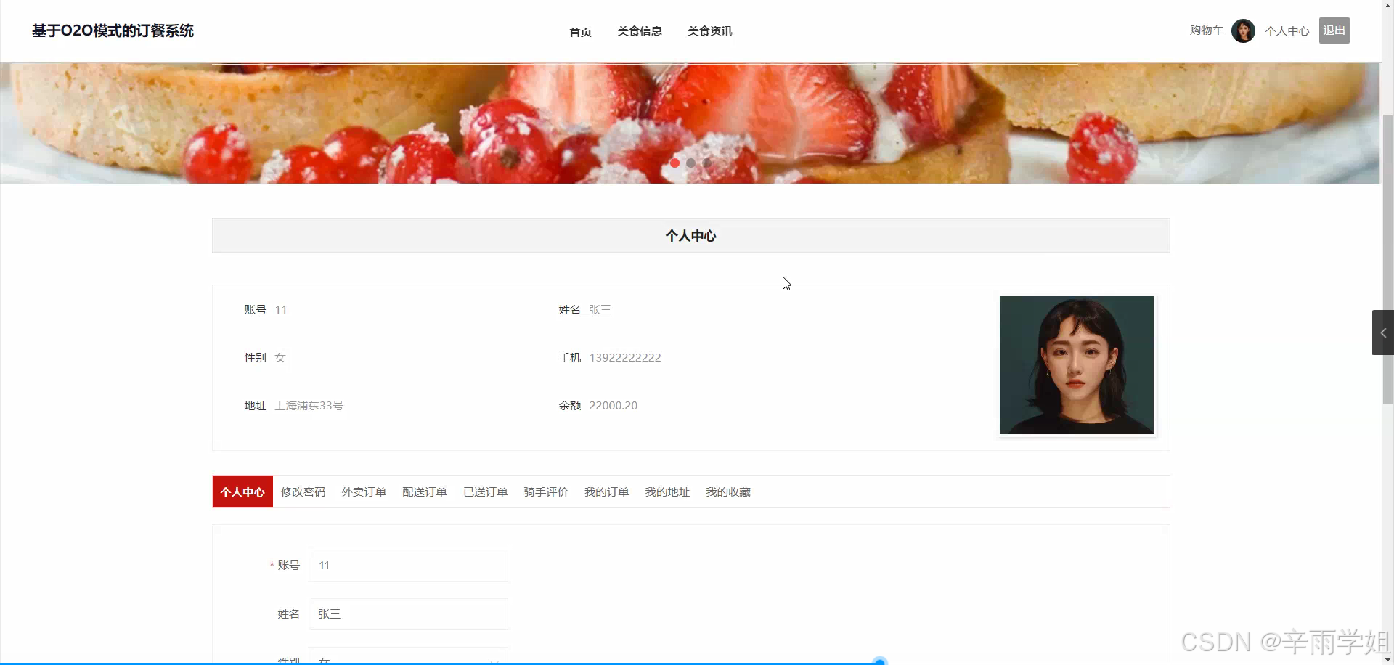The width and height of the screenshot is (1394, 665).
Task: Click the page vertical scrollbar
Action: [1387, 258]
